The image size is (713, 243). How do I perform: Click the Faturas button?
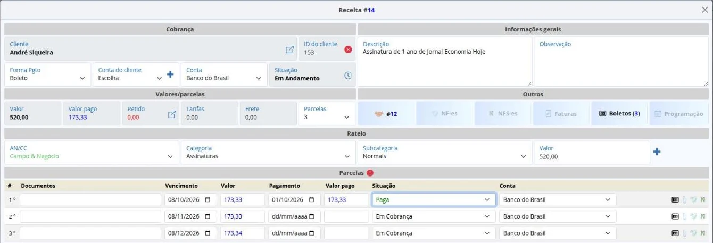tap(561, 113)
